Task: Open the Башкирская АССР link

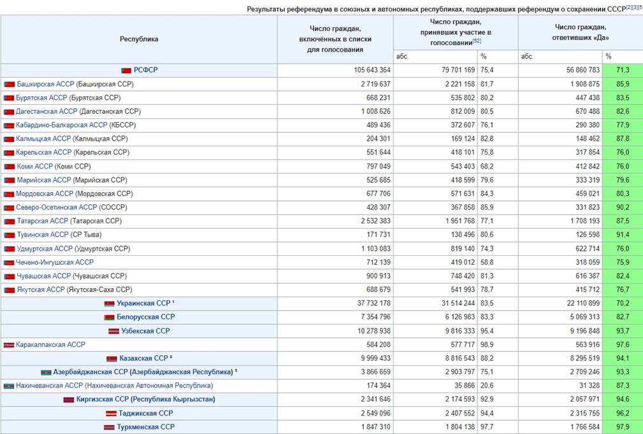Action: [45, 84]
